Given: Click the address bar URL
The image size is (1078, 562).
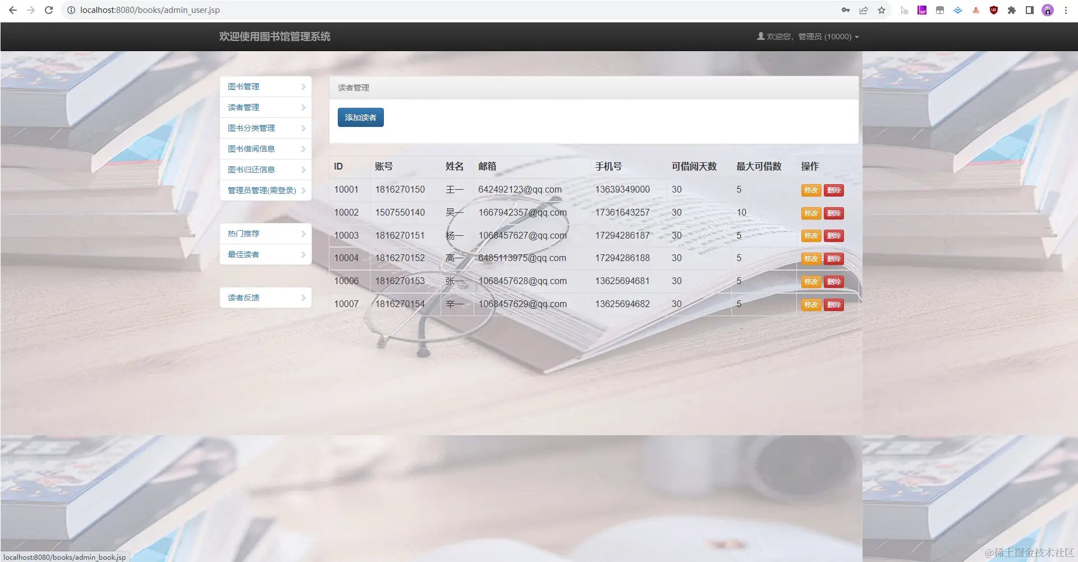Looking at the screenshot, I should [150, 10].
